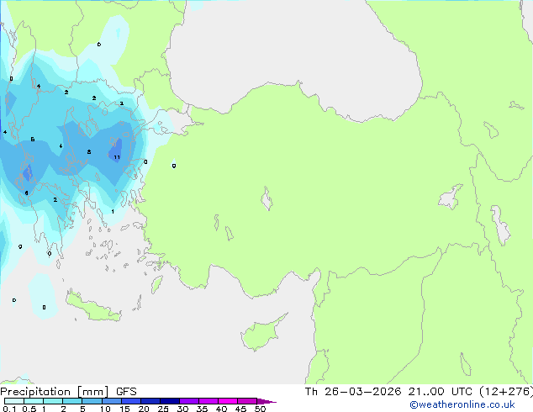Click the '20' legend scale label
This screenshot has height=412, width=533.
coord(144,409)
